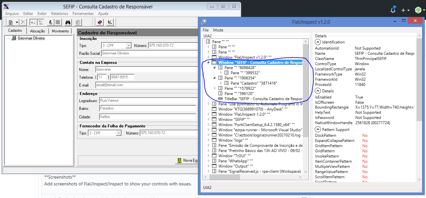The width and height of the screenshot is (426, 198).
Task: Open the Tipo combo box under Inscrição
Action: click(x=116, y=46)
